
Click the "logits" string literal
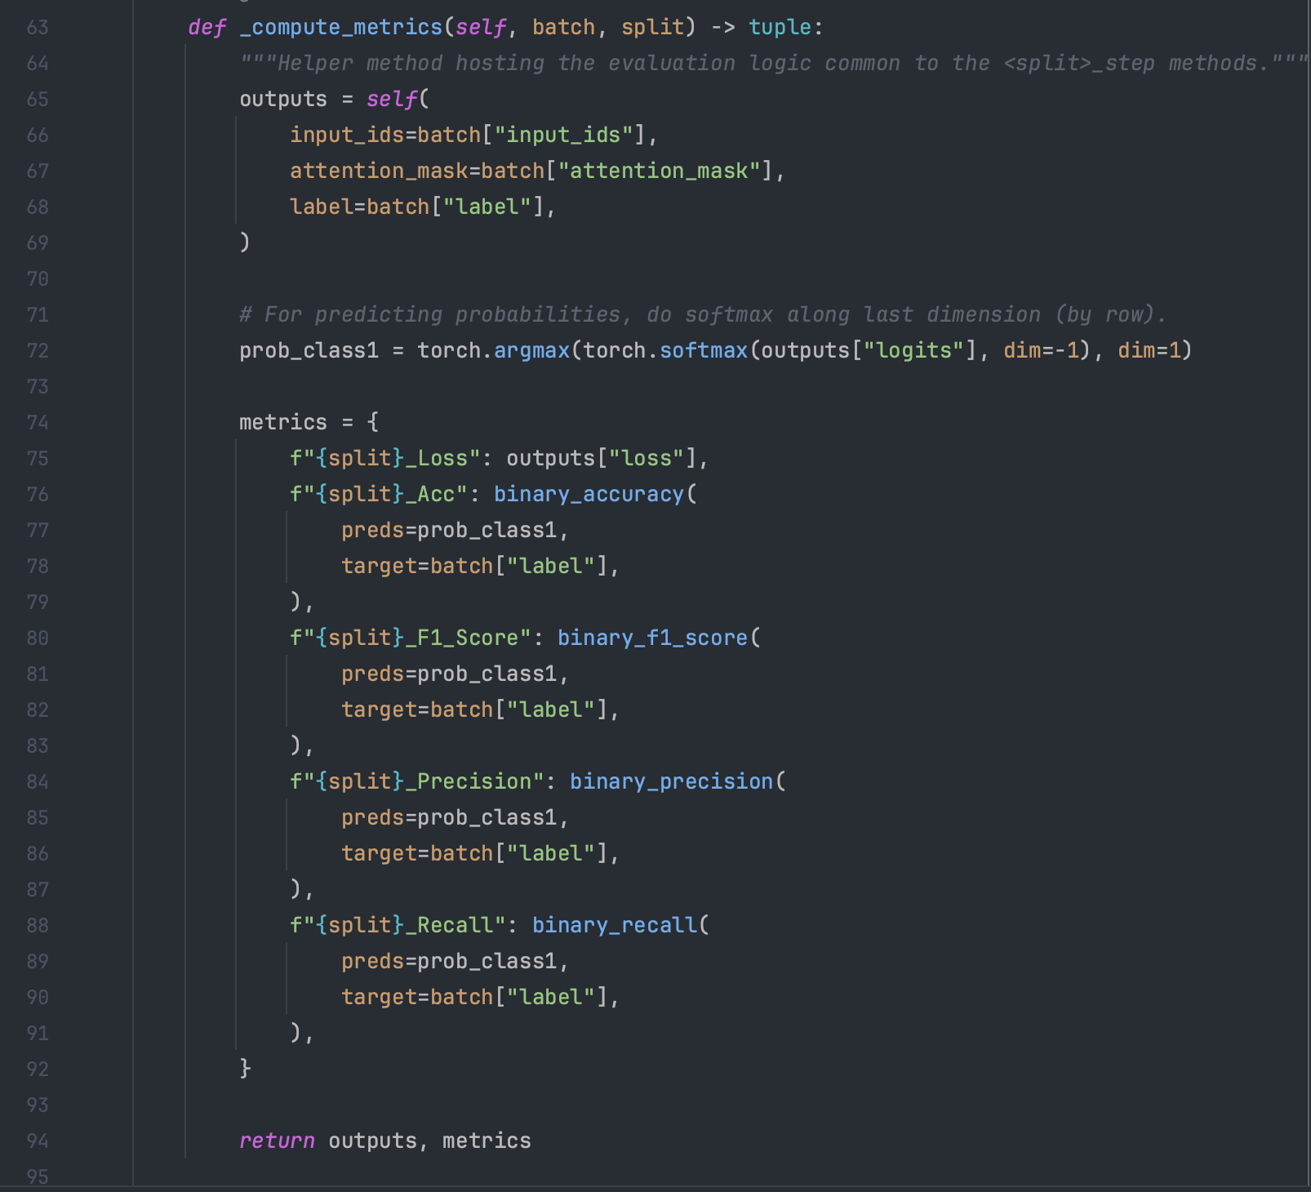coord(914,351)
